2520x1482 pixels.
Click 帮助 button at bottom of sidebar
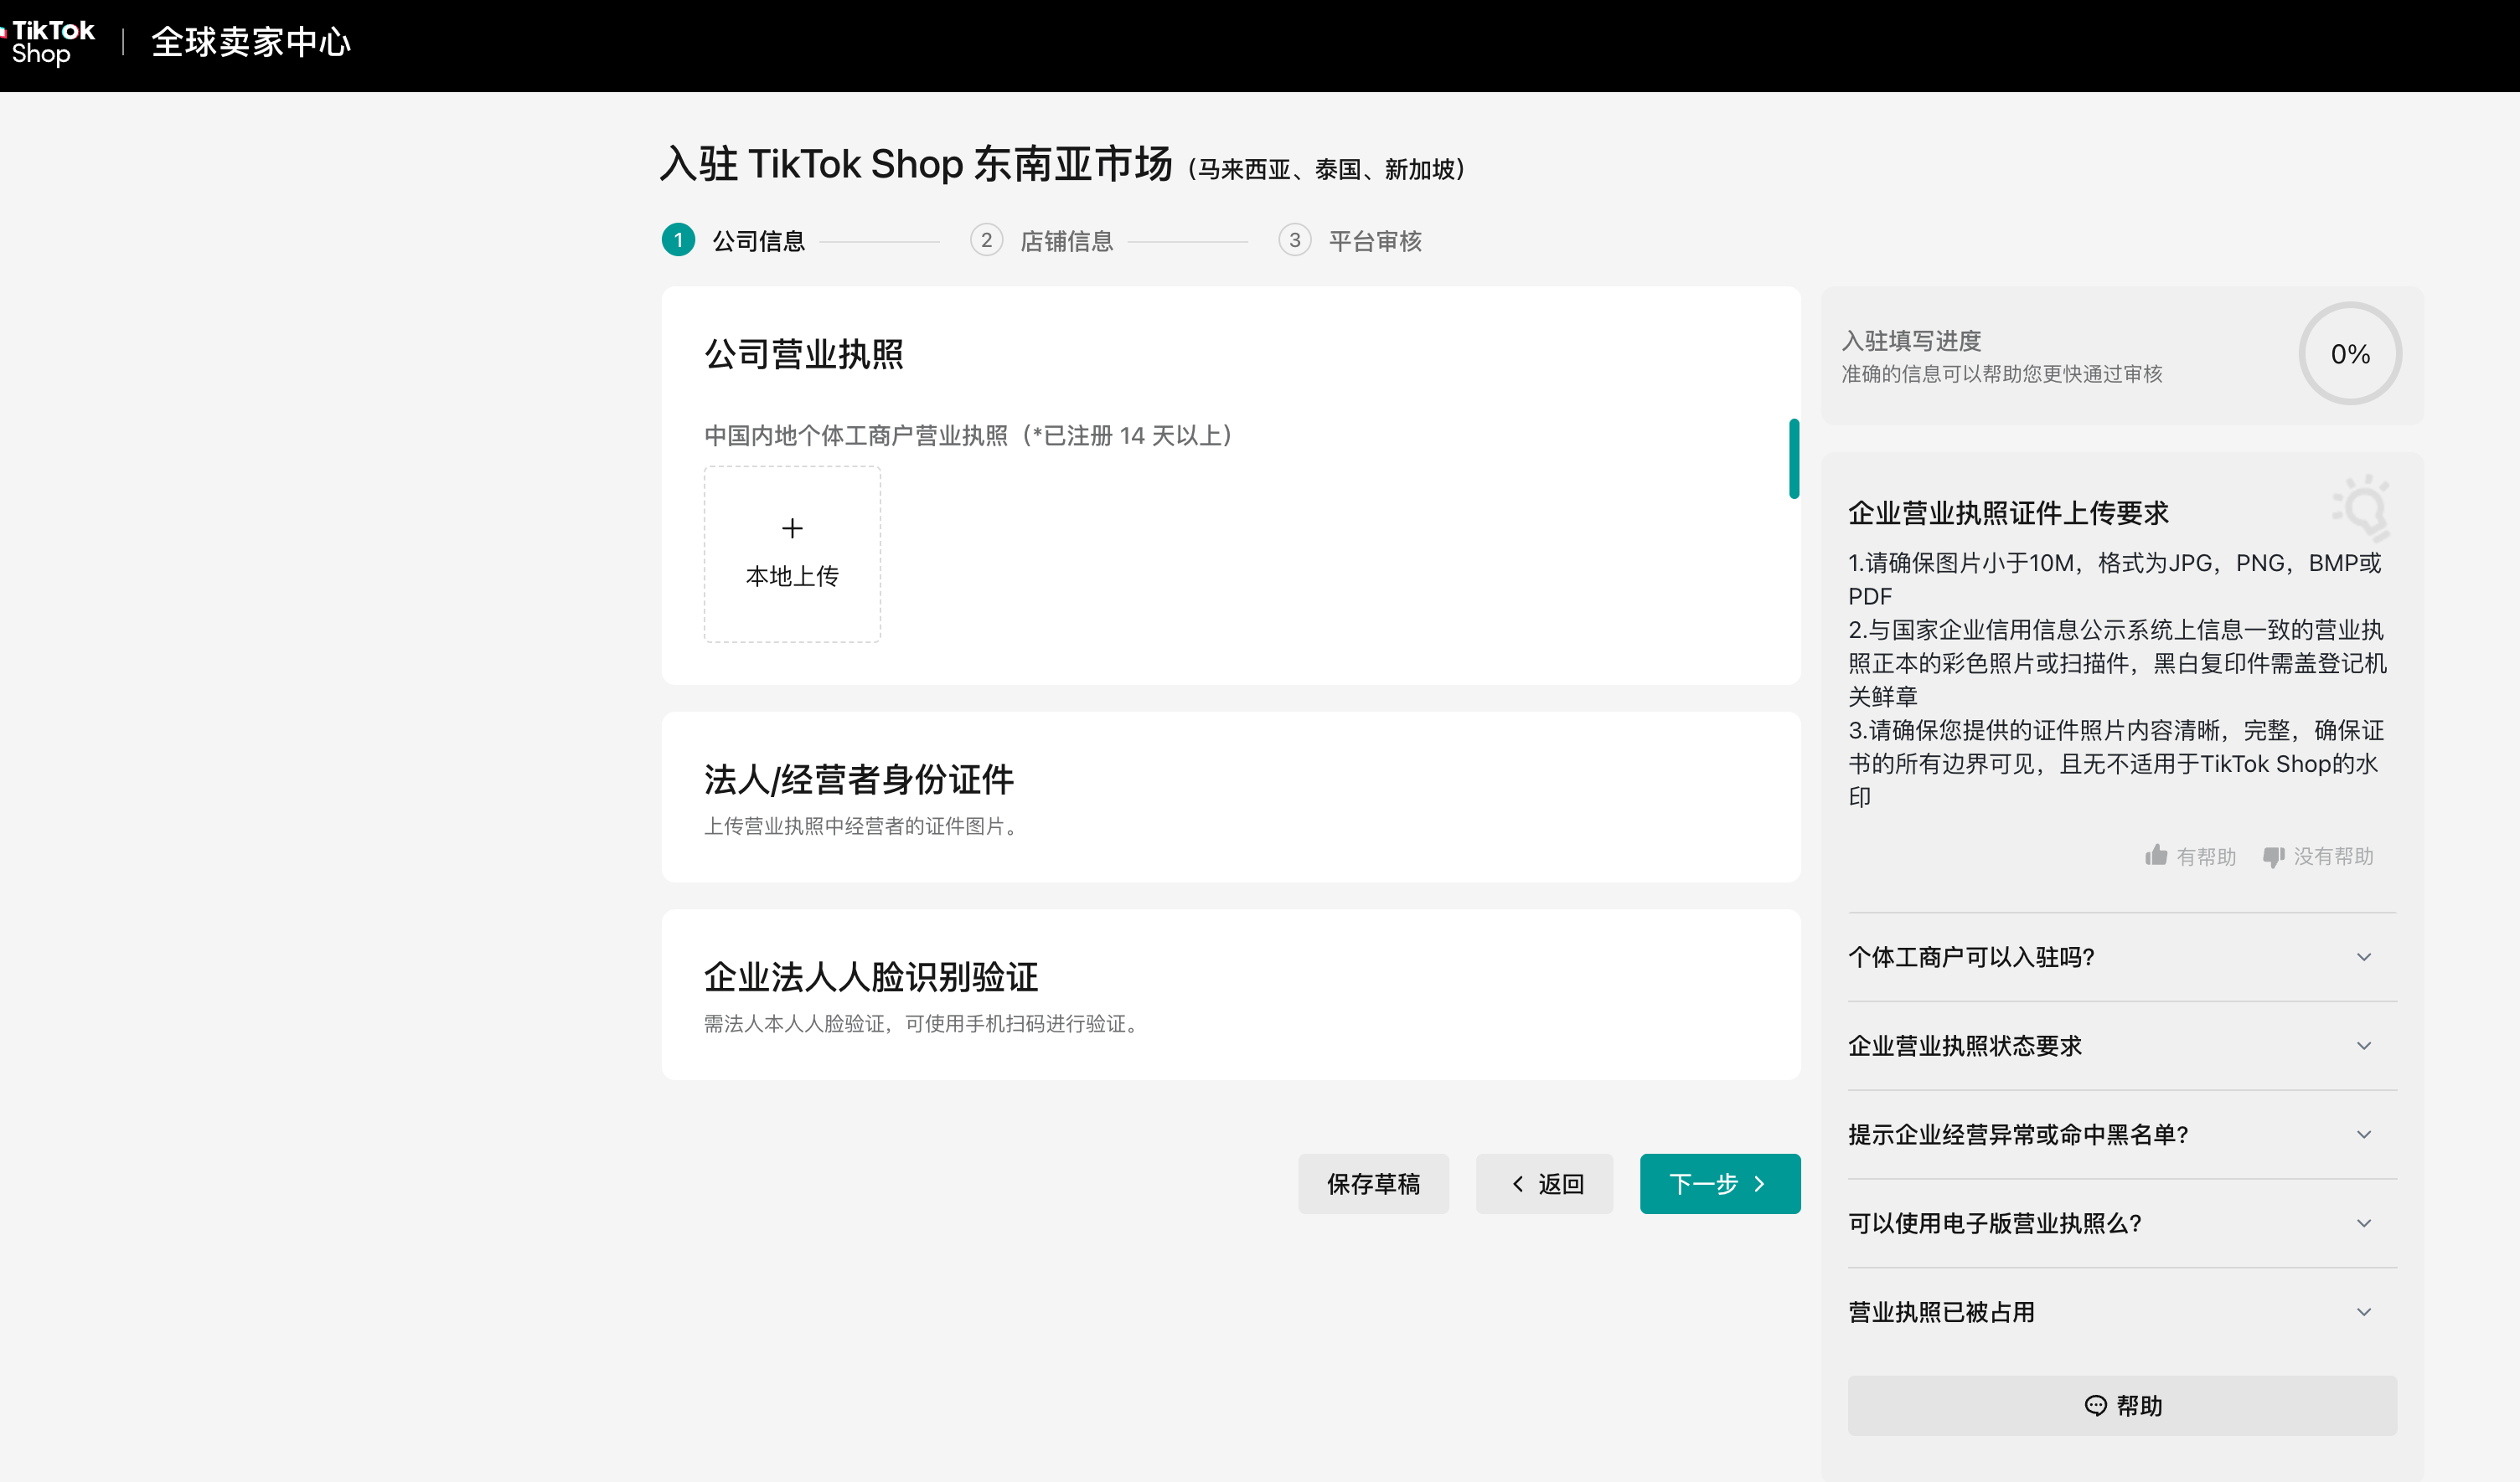2122,1405
